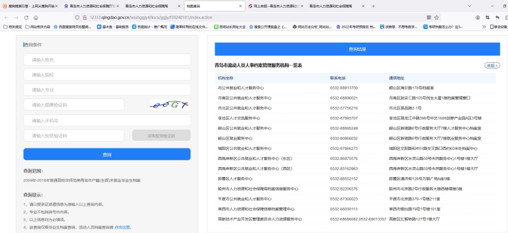Click the browser forward arrow
Viewport: 508px width, 233px height.
[x=17, y=18]
